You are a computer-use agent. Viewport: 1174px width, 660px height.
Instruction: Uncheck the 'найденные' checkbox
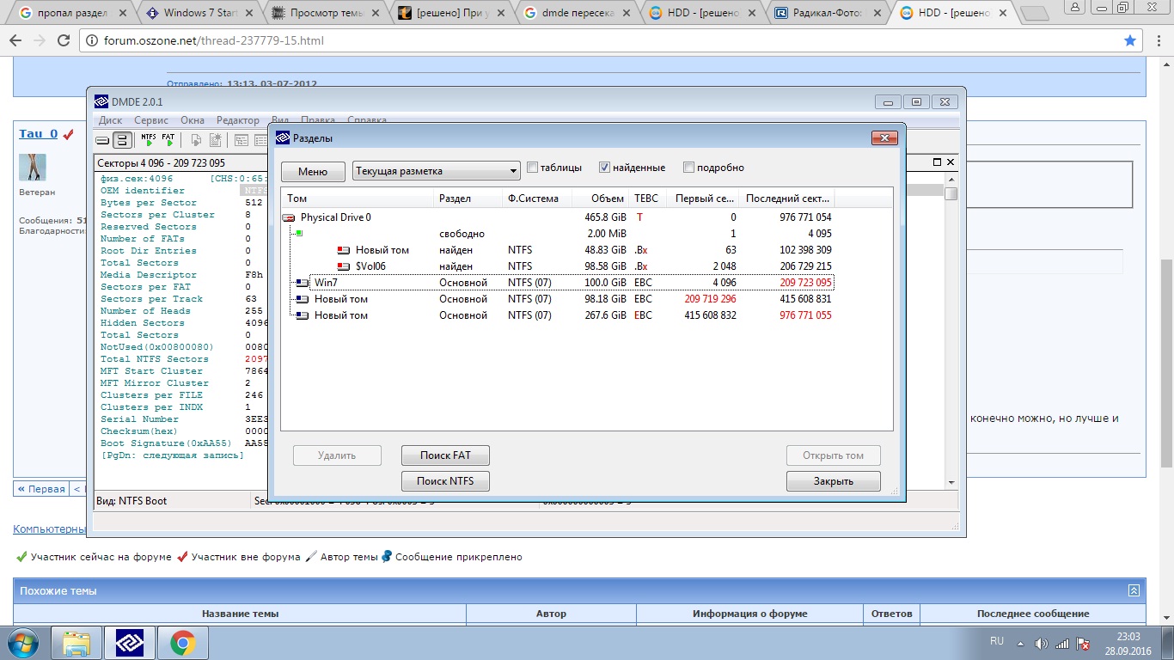pyautogui.click(x=604, y=168)
